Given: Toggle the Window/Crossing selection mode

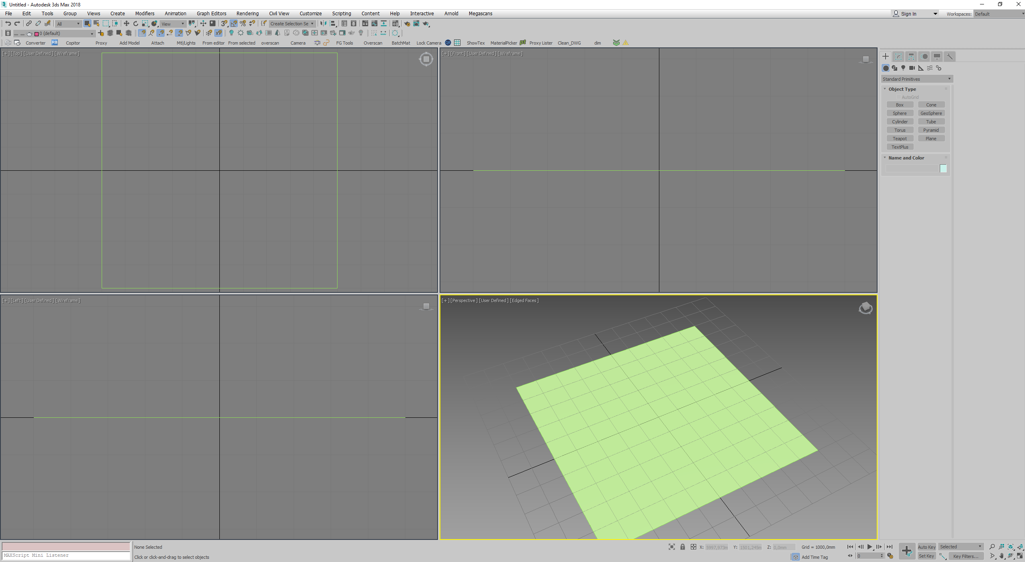Looking at the screenshot, I should [115, 24].
